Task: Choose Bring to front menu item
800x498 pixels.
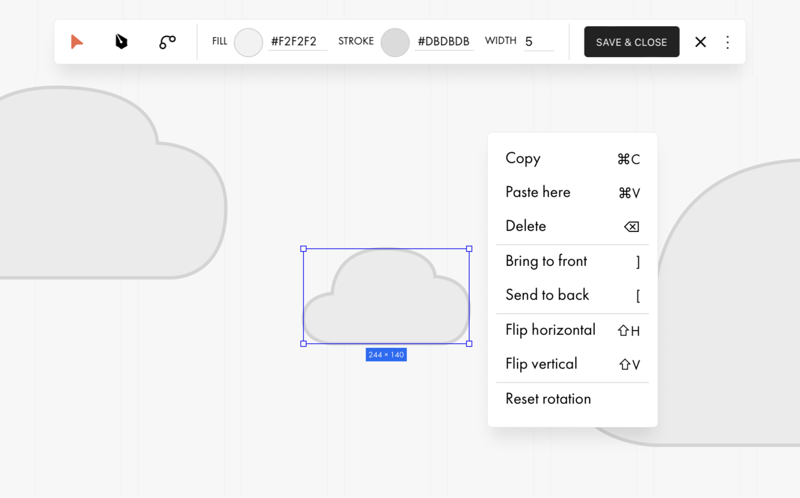Action: pyautogui.click(x=572, y=261)
